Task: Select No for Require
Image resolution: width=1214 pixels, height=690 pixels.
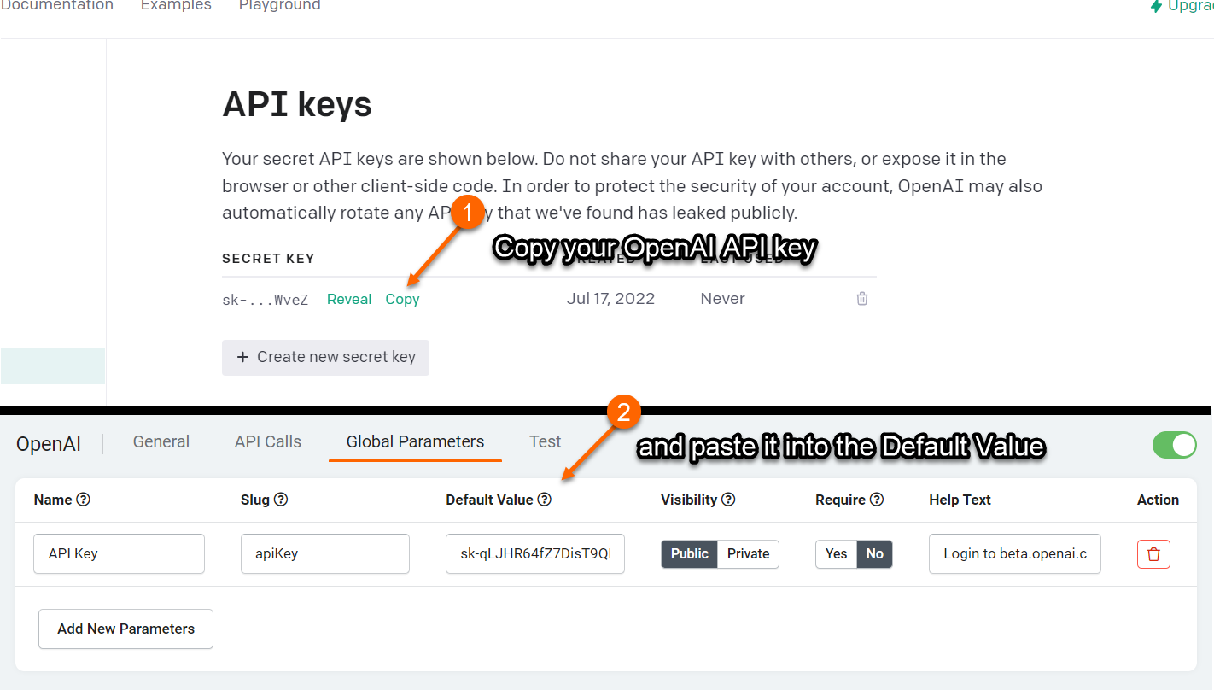Action: click(874, 554)
